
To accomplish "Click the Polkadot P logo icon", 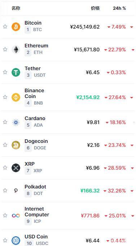I will [x=16, y=191].
